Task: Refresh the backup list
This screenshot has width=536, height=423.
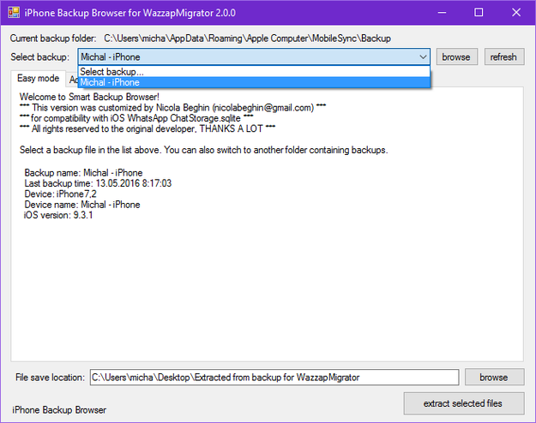Action: tap(503, 57)
